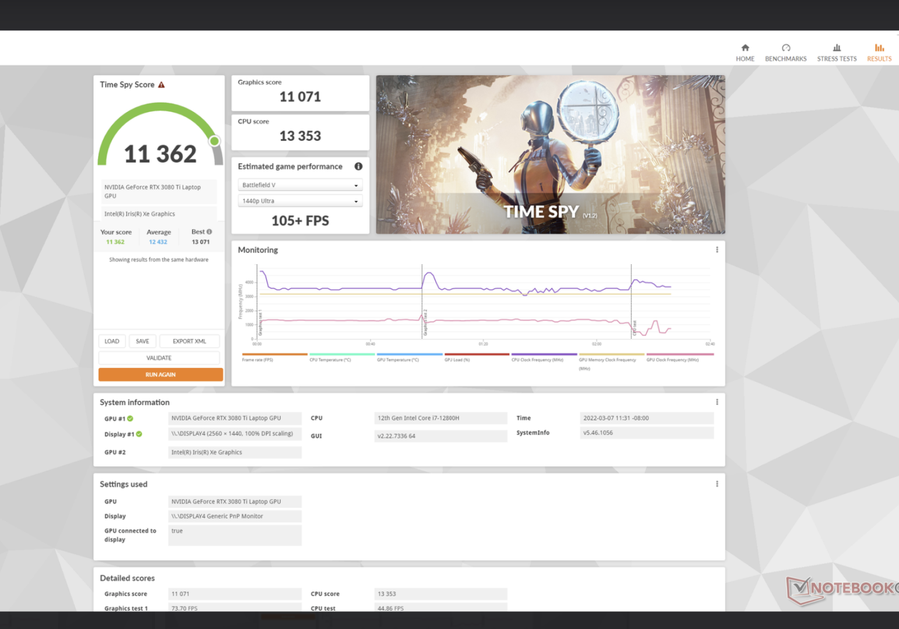Click the Graphics score value 11 071 card
899x629 pixels.
click(300, 93)
